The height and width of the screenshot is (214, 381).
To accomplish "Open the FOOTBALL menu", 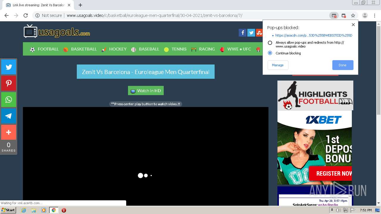I will coord(44,49).
